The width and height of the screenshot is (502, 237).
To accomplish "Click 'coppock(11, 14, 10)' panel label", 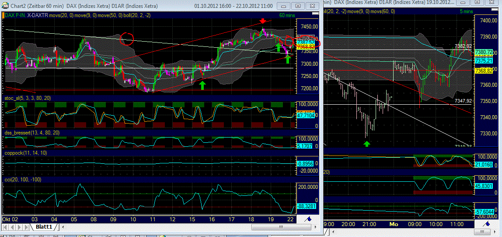I will pos(25,153).
